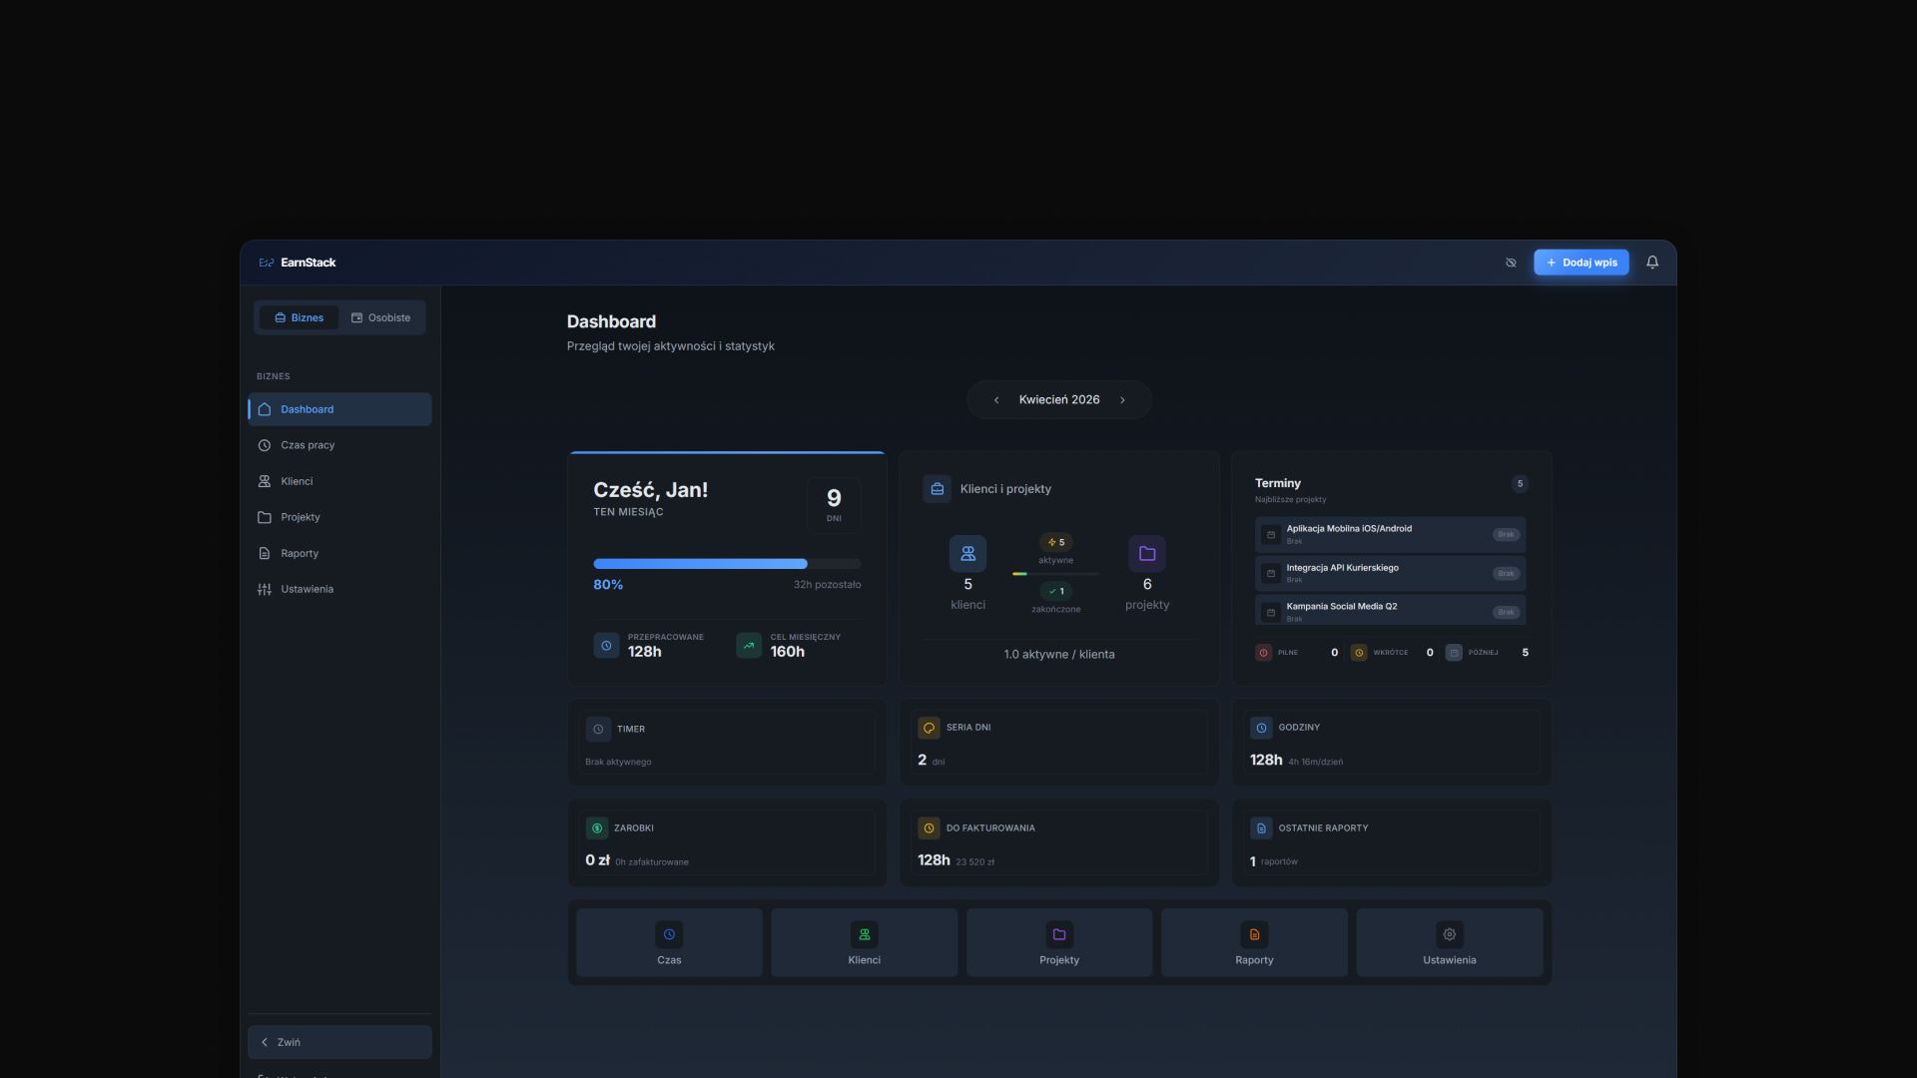Open the Projekty quick action tile

tap(1059, 942)
